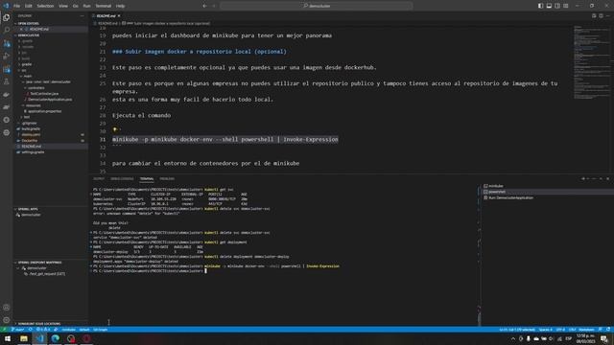Open Run and Debug view
Screen dimensions: 614x345
7,56
